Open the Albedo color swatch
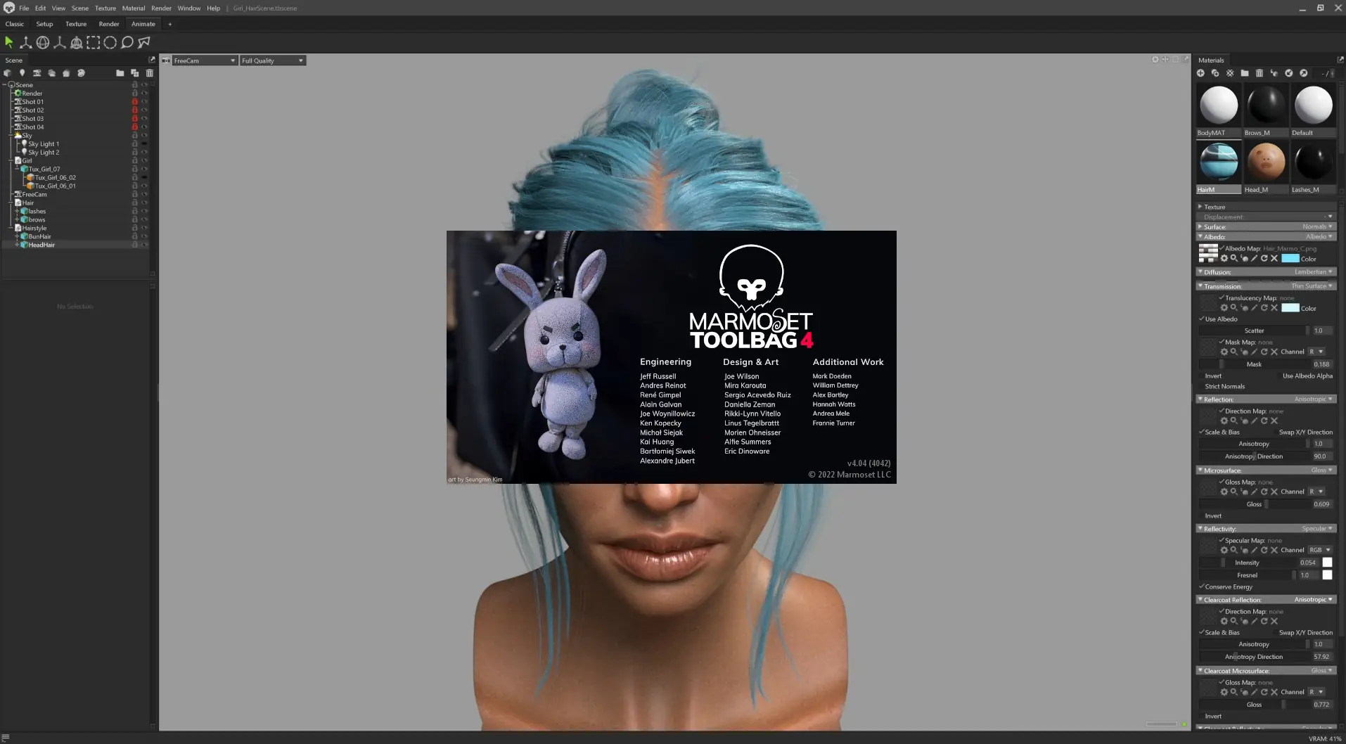This screenshot has height=744, width=1346. 1290,258
